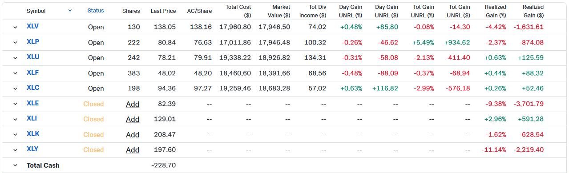This screenshot has width=569, height=173.
Task: Expand the XLP row chevron
Action: pyautogui.click(x=15, y=43)
